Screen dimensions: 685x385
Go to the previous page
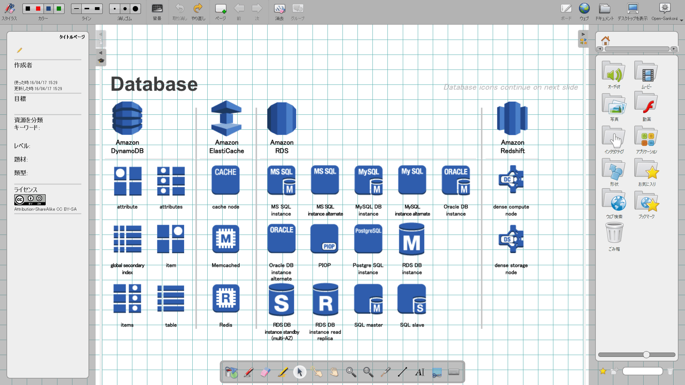pos(239,12)
